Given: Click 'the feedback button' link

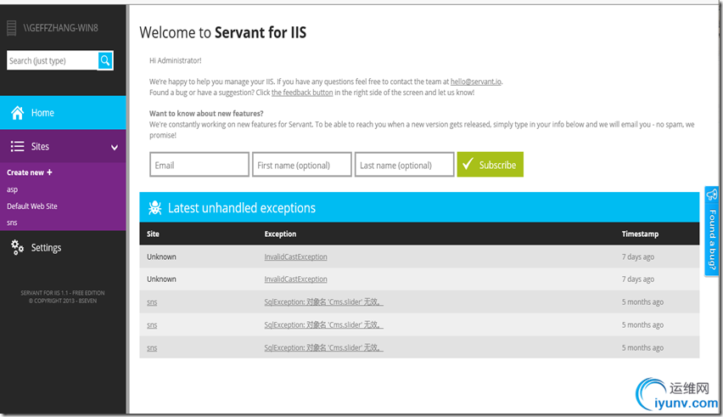Looking at the screenshot, I should 302,93.
